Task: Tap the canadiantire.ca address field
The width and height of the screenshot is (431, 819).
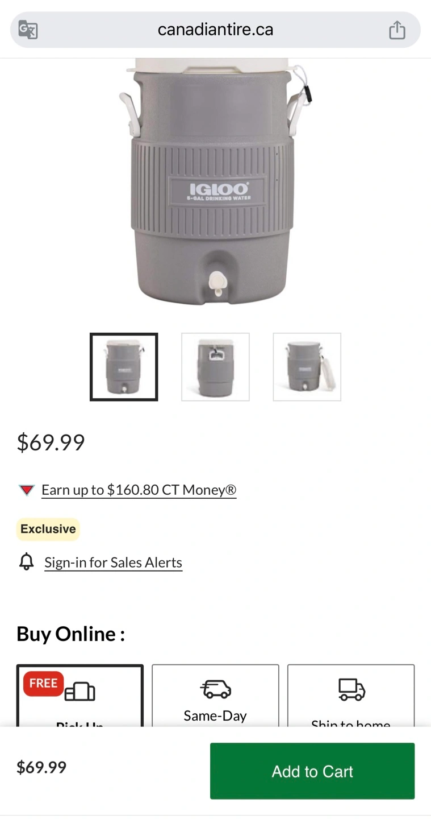Action: (215, 30)
